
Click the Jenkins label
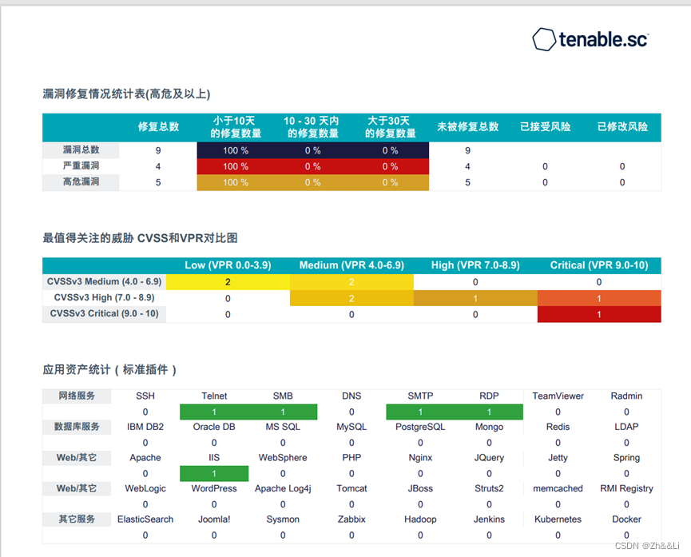(489, 519)
